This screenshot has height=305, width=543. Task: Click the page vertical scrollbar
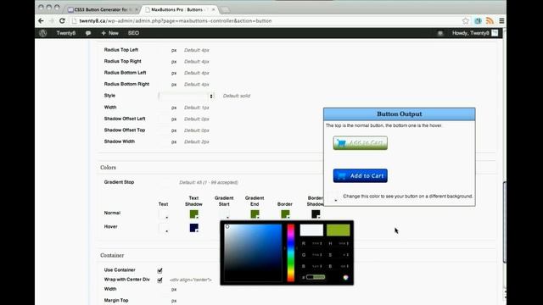[505, 221]
